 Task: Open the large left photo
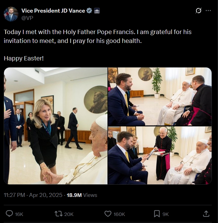(56, 126)
